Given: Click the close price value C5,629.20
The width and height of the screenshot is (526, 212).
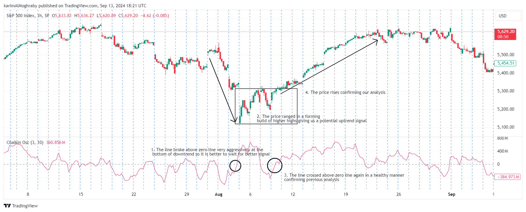Looking at the screenshot, I should click(x=128, y=16).
